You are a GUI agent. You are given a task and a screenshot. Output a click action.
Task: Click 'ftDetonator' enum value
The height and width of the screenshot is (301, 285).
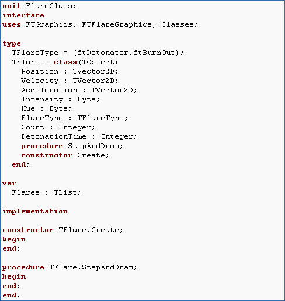[103, 52]
